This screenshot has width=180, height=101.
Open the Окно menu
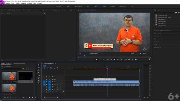pyautogui.click(x=35, y=3)
